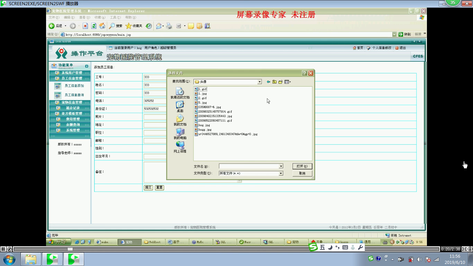Click IE Forward arrow icon
The width and height of the screenshot is (473, 266).
tap(73, 26)
